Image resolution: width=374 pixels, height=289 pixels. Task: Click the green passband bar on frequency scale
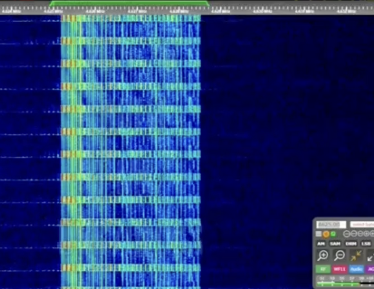[129, 3]
